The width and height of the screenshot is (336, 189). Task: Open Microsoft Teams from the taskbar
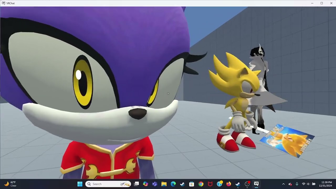(155, 184)
